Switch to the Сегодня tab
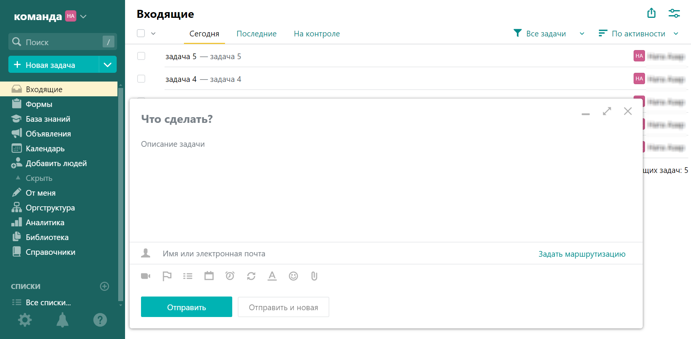Viewport: 691px width, 339px height. tap(204, 34)
